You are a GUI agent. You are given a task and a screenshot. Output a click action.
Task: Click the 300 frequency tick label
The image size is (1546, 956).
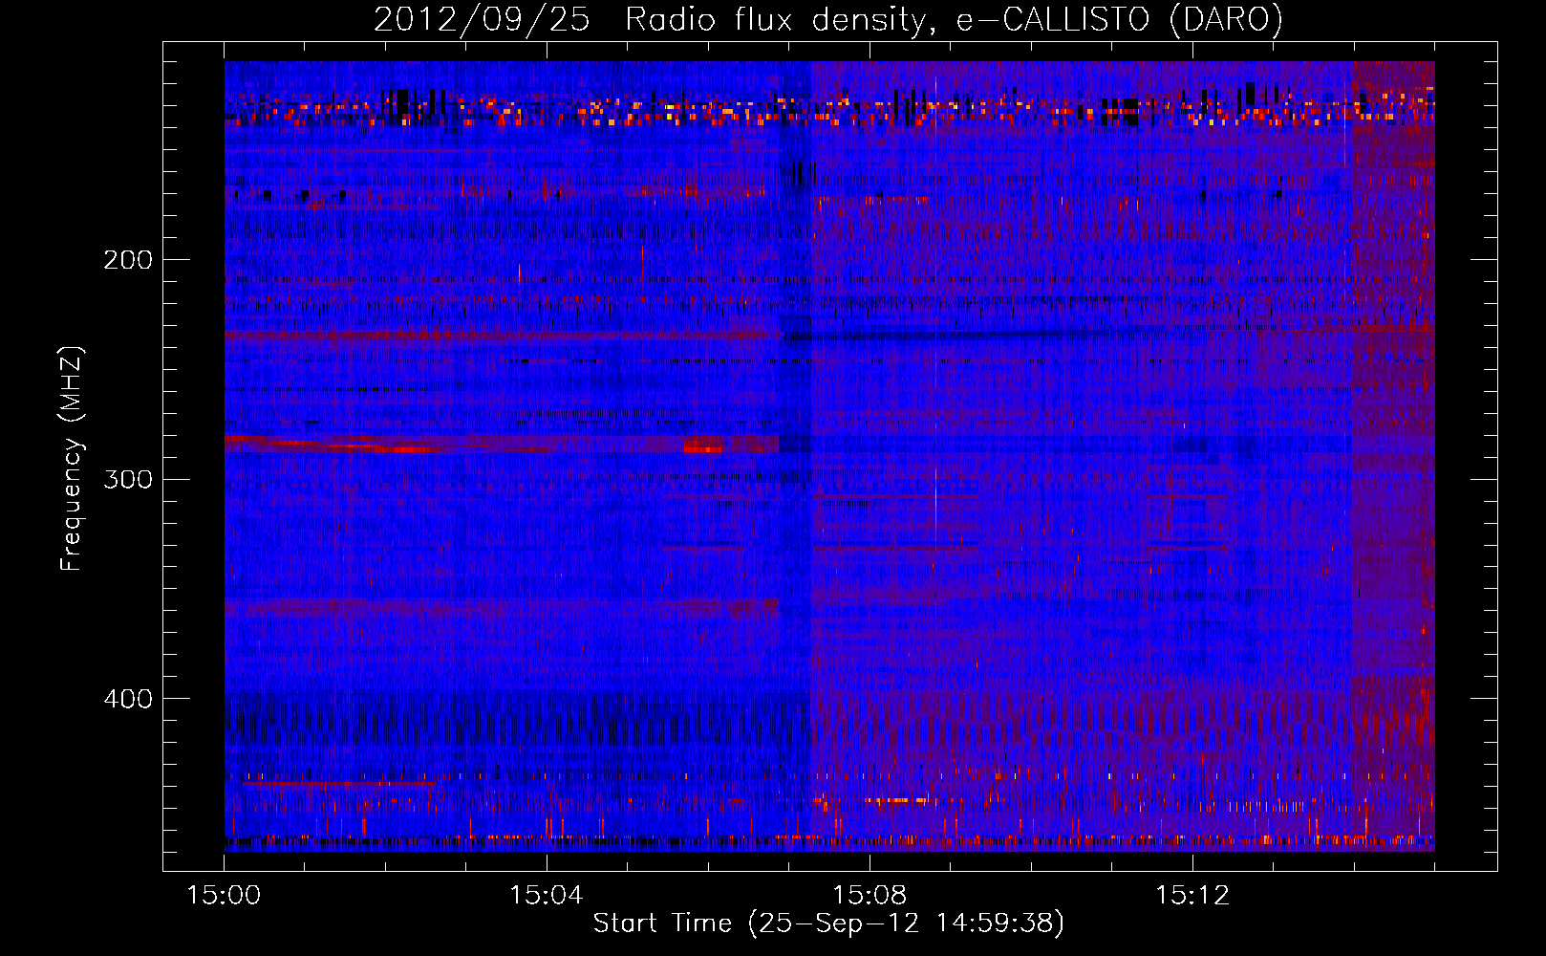[x=128, y=479]
